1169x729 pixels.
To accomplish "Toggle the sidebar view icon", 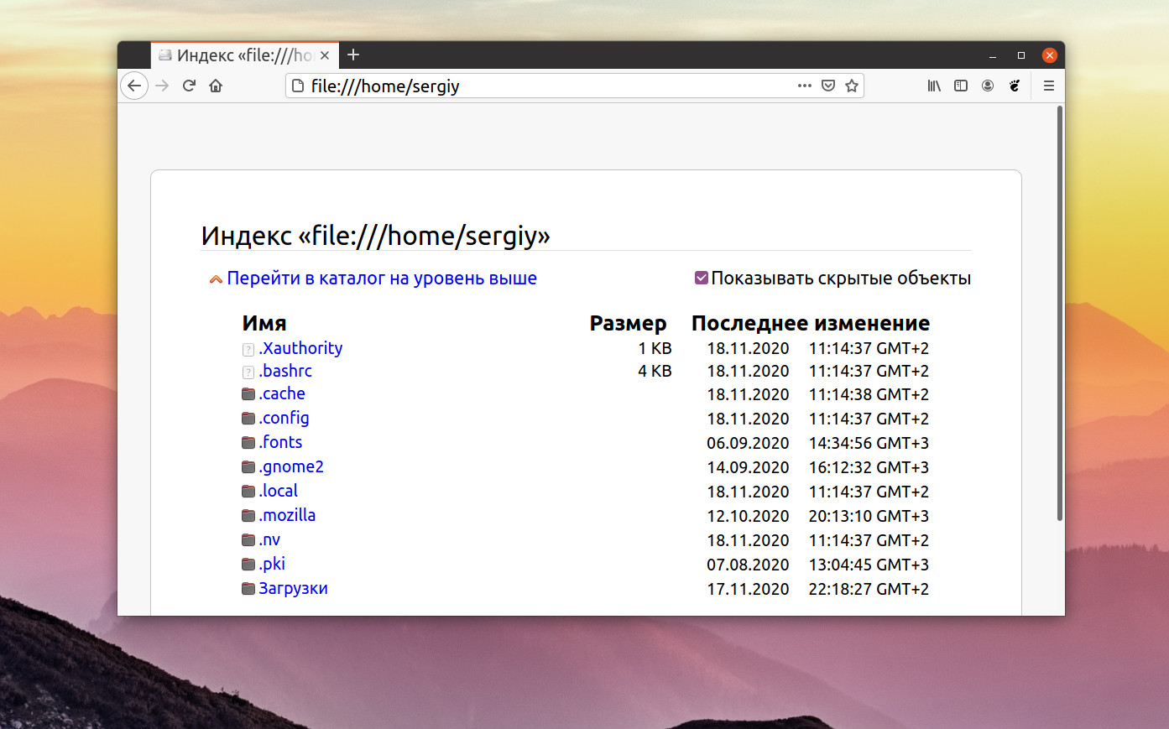I will (x=961, y=86).
